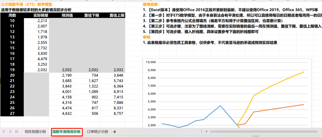Select actual sales cell 1,718
The width and height of the screenshot is (322, 137).
[36, 31]
